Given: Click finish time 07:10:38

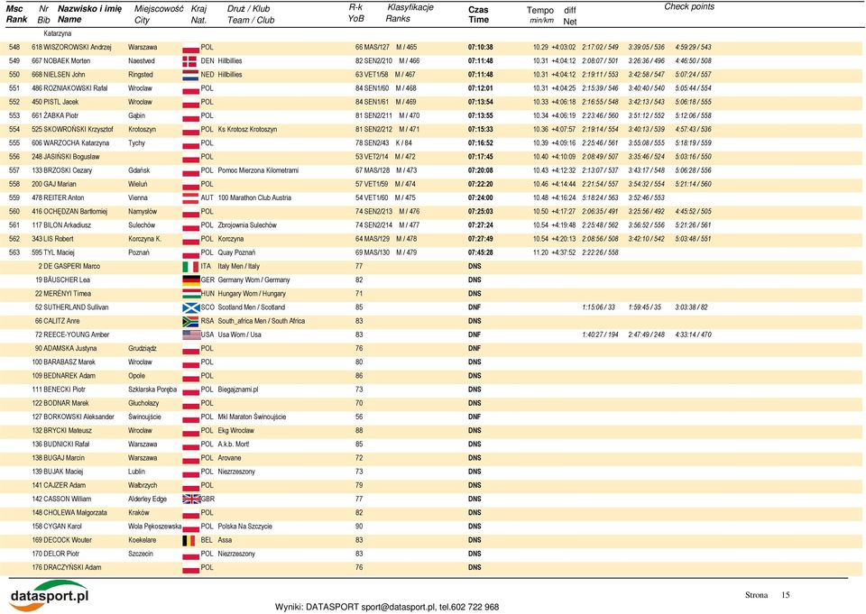Looking at the screenshot, I should point(481,48).
